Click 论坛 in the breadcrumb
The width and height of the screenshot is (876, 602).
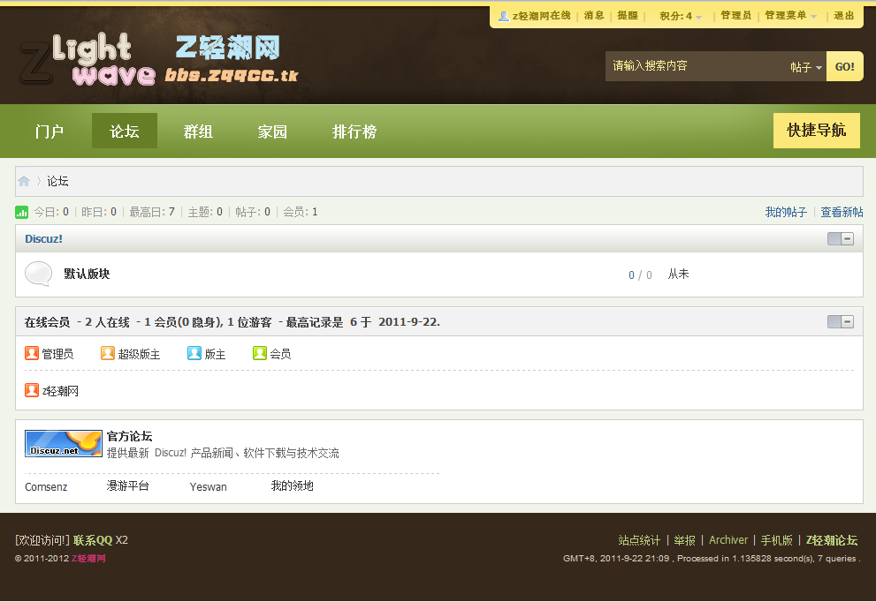[x=57, y=181]
